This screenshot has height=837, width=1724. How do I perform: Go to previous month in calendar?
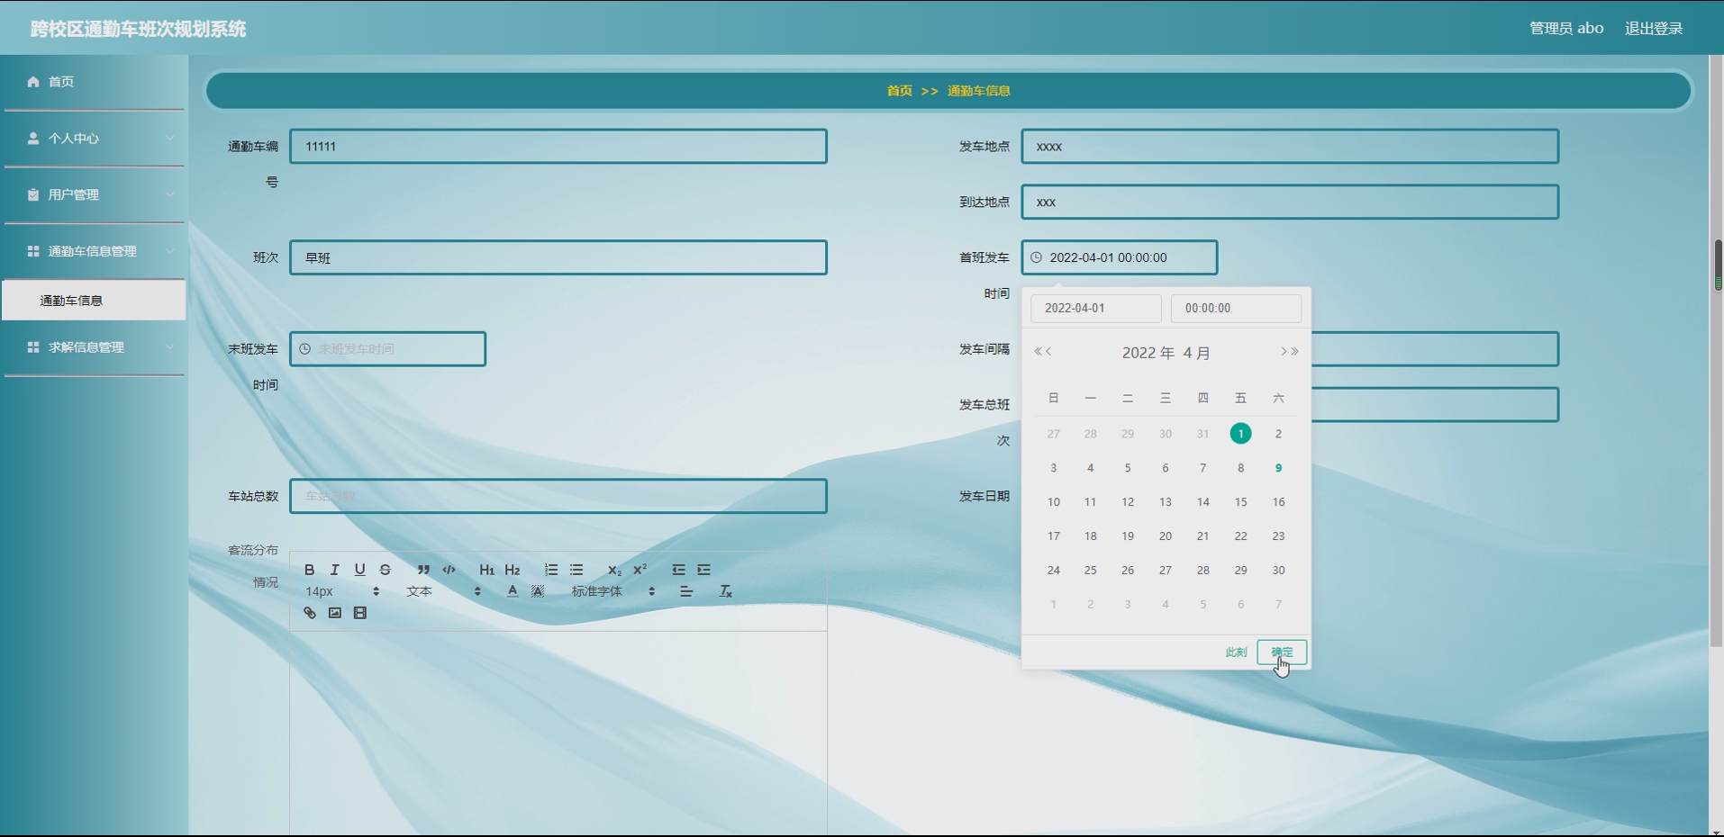[1048, 352]
